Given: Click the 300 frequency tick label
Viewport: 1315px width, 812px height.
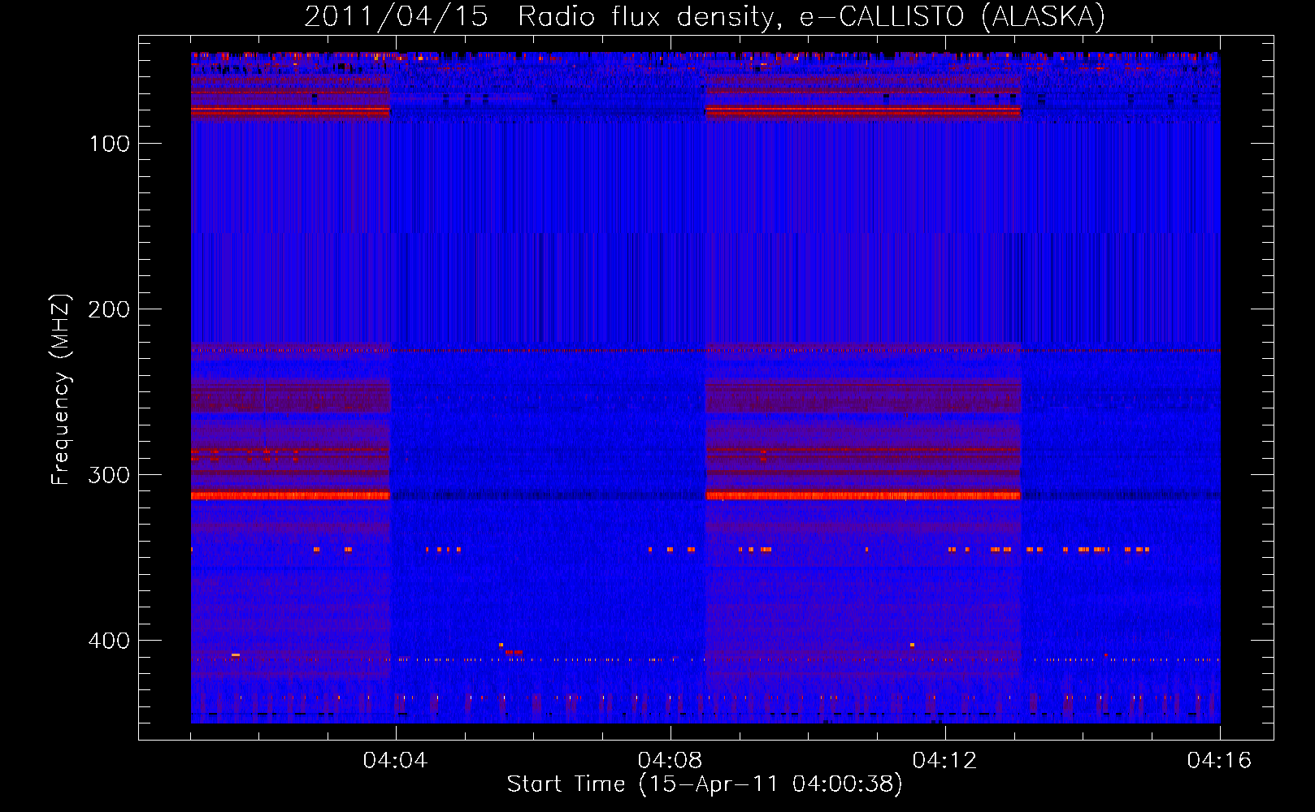Looking at the screenshot, I should pos(110,475).
